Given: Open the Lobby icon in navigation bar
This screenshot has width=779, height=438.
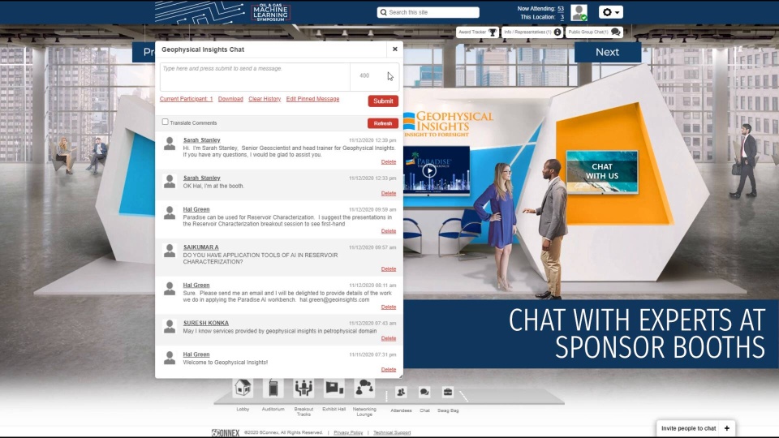Looking at the screenshot, I should point(243,388).
